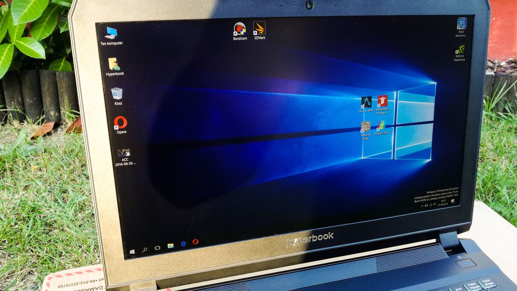This screenshot has height=291, width=517.
Task: Launch the 3DMark desktop shortcut
Action: click(x=259, y=30)
